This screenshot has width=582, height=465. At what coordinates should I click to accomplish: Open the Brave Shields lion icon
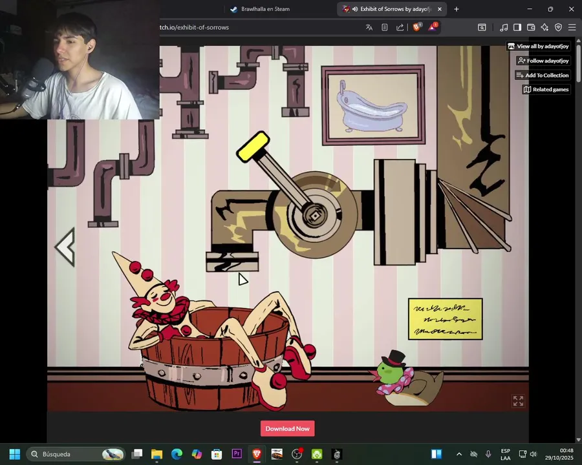pyautogui.click(x=417, y=27)
